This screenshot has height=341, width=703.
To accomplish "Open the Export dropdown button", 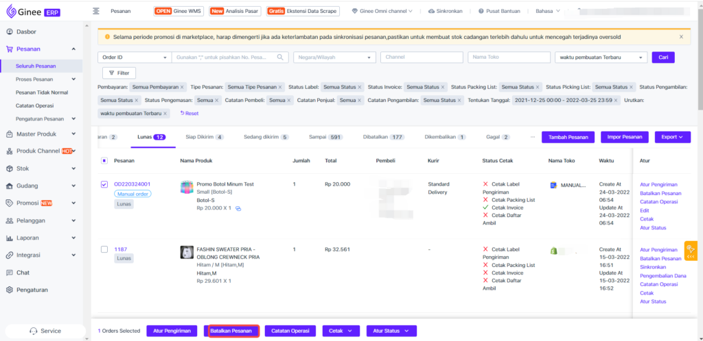I will click(673, 137).
